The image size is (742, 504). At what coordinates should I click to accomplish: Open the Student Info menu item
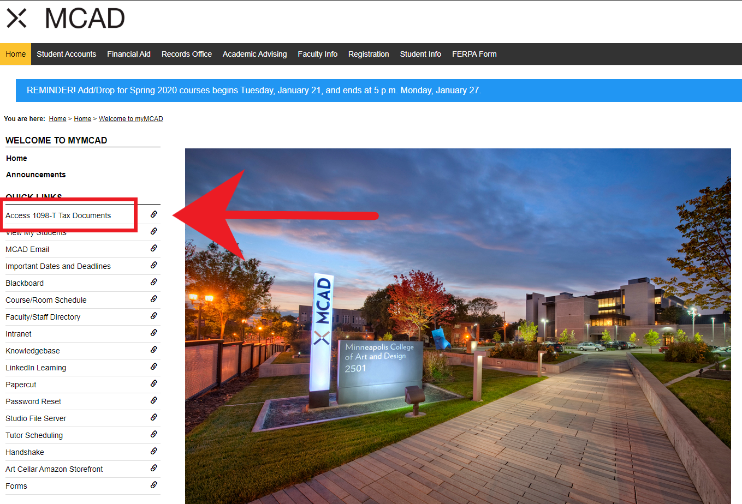tap(420, 54)
